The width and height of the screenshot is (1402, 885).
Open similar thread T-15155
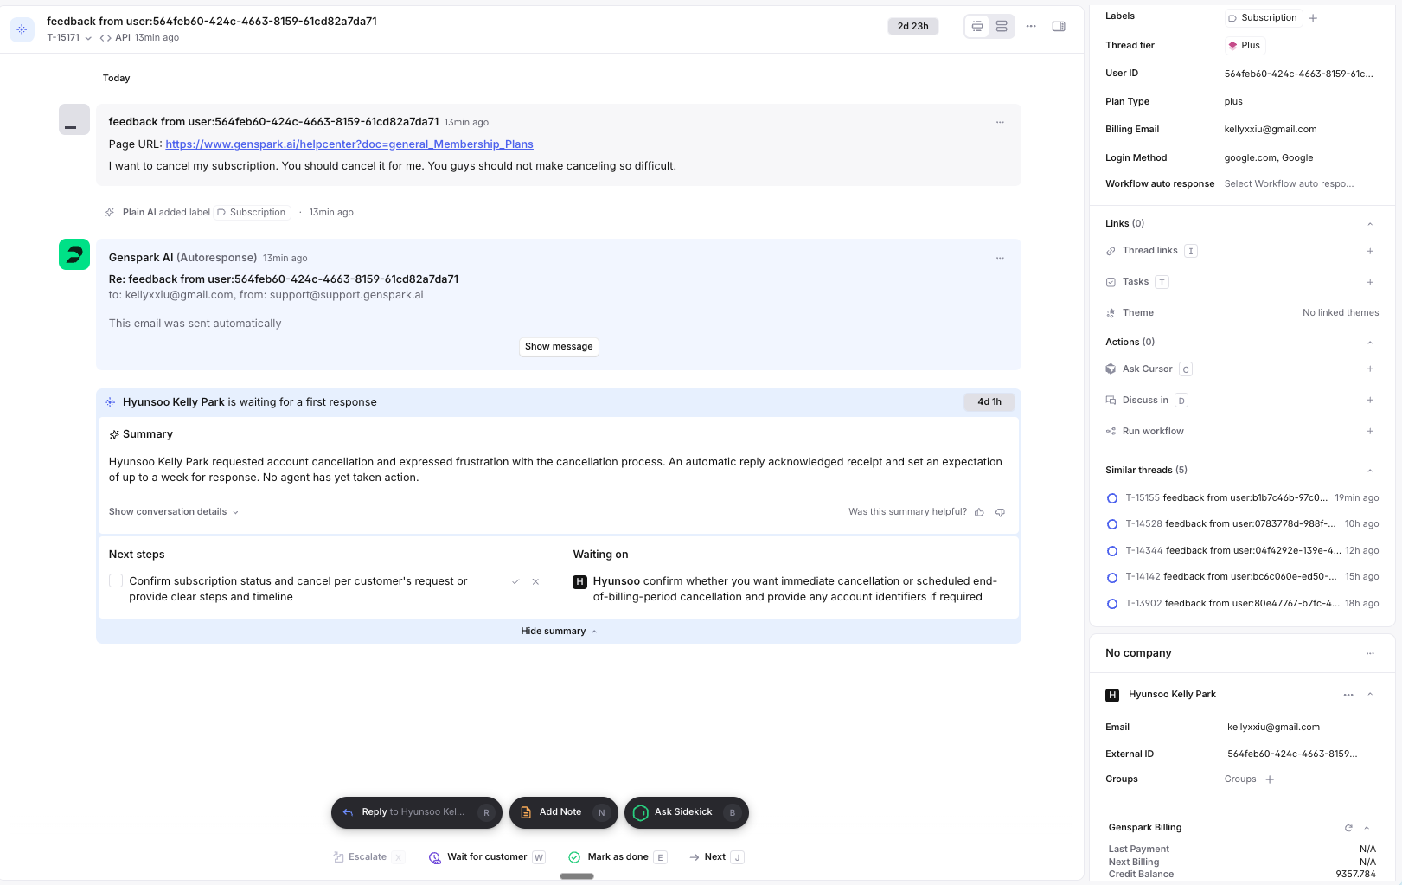point(1226,498)
